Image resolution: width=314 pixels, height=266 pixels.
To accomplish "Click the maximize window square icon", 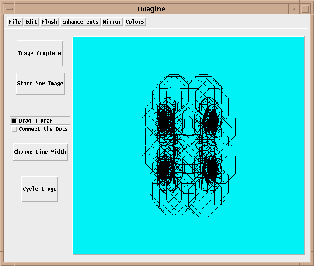I will click(305, 9).
